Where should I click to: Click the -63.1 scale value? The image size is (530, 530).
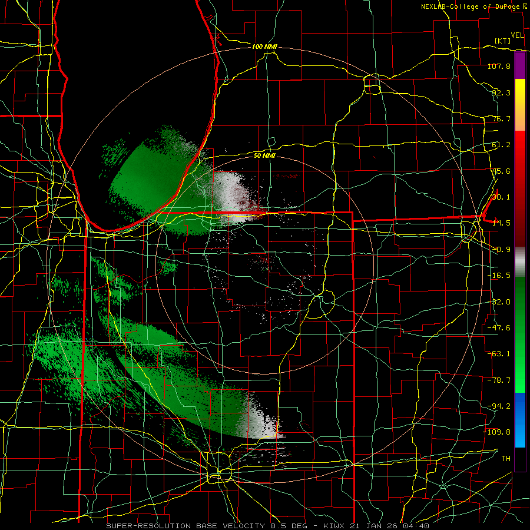(x=499, y=354)
